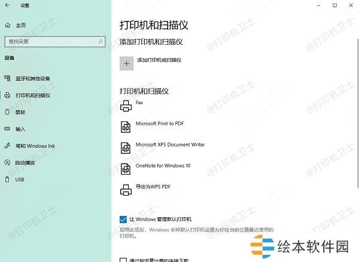Click the printer icon beside 打印机和扫描仪 in sidebar
This screenshot has width=359, height=262.
7,95
